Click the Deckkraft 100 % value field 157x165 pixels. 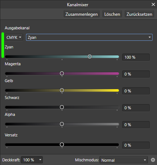point(29,160)
